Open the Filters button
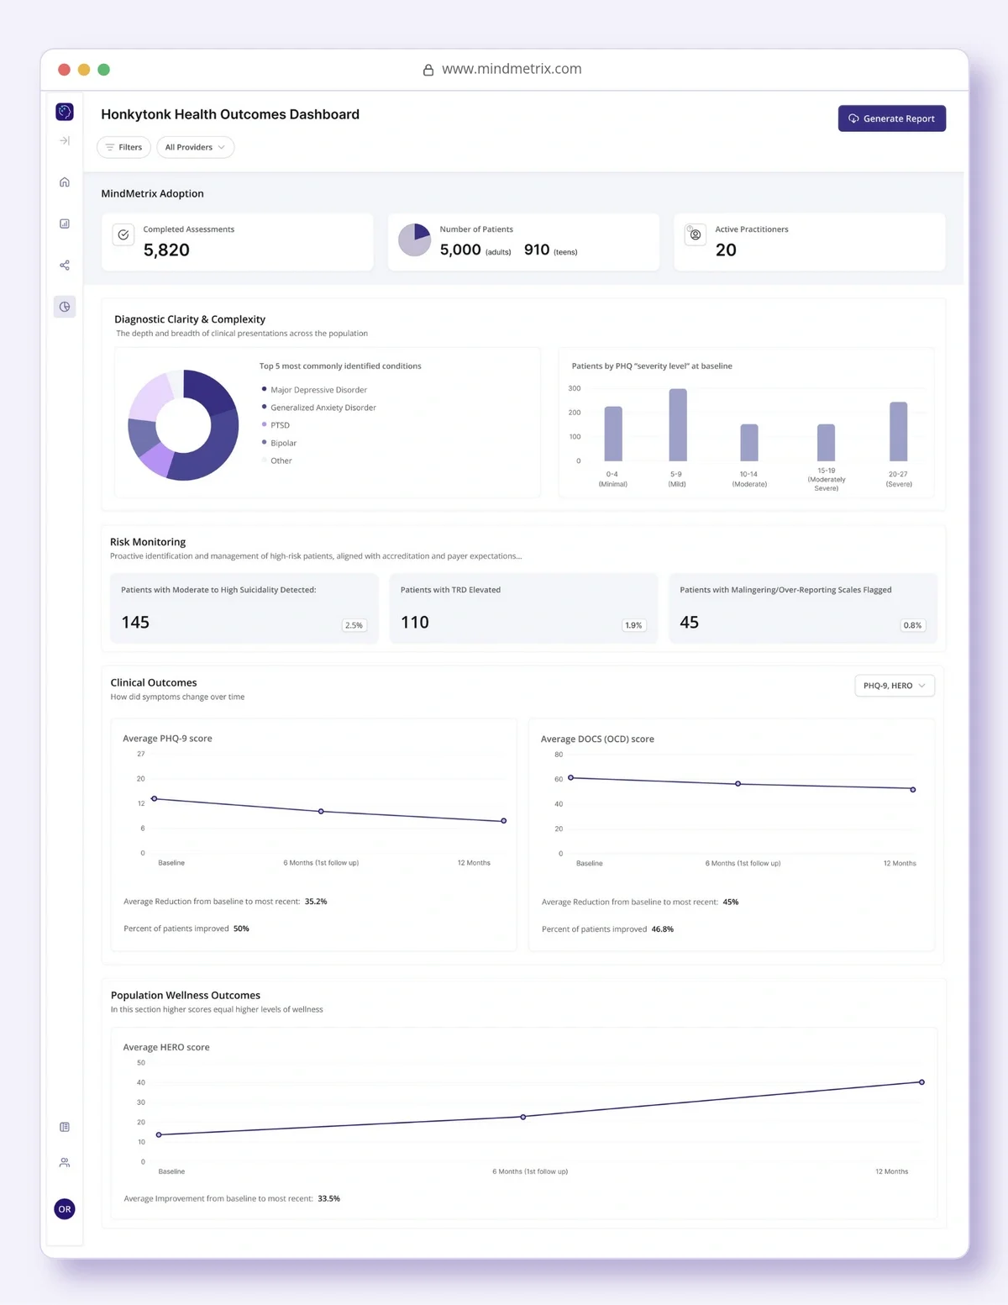 pos(123,147)
